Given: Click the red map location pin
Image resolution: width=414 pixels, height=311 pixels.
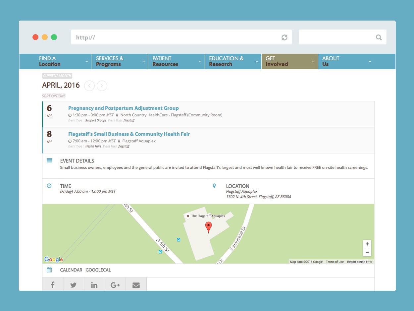Looking at the screenshot, I should tap(208, 227).
